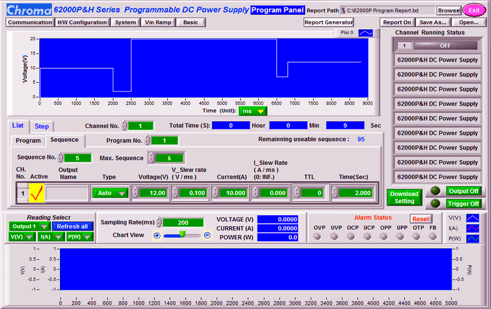Click the Output Off indicator LED
491x309 pixels.
435,191
